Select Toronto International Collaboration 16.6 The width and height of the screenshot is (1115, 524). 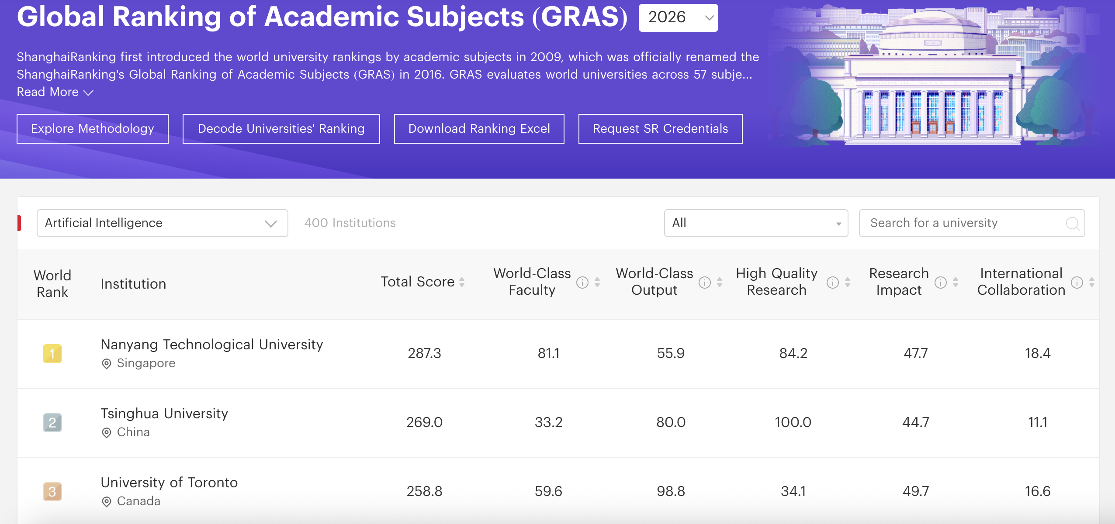pyautogui.click(x=1038, y=491)
